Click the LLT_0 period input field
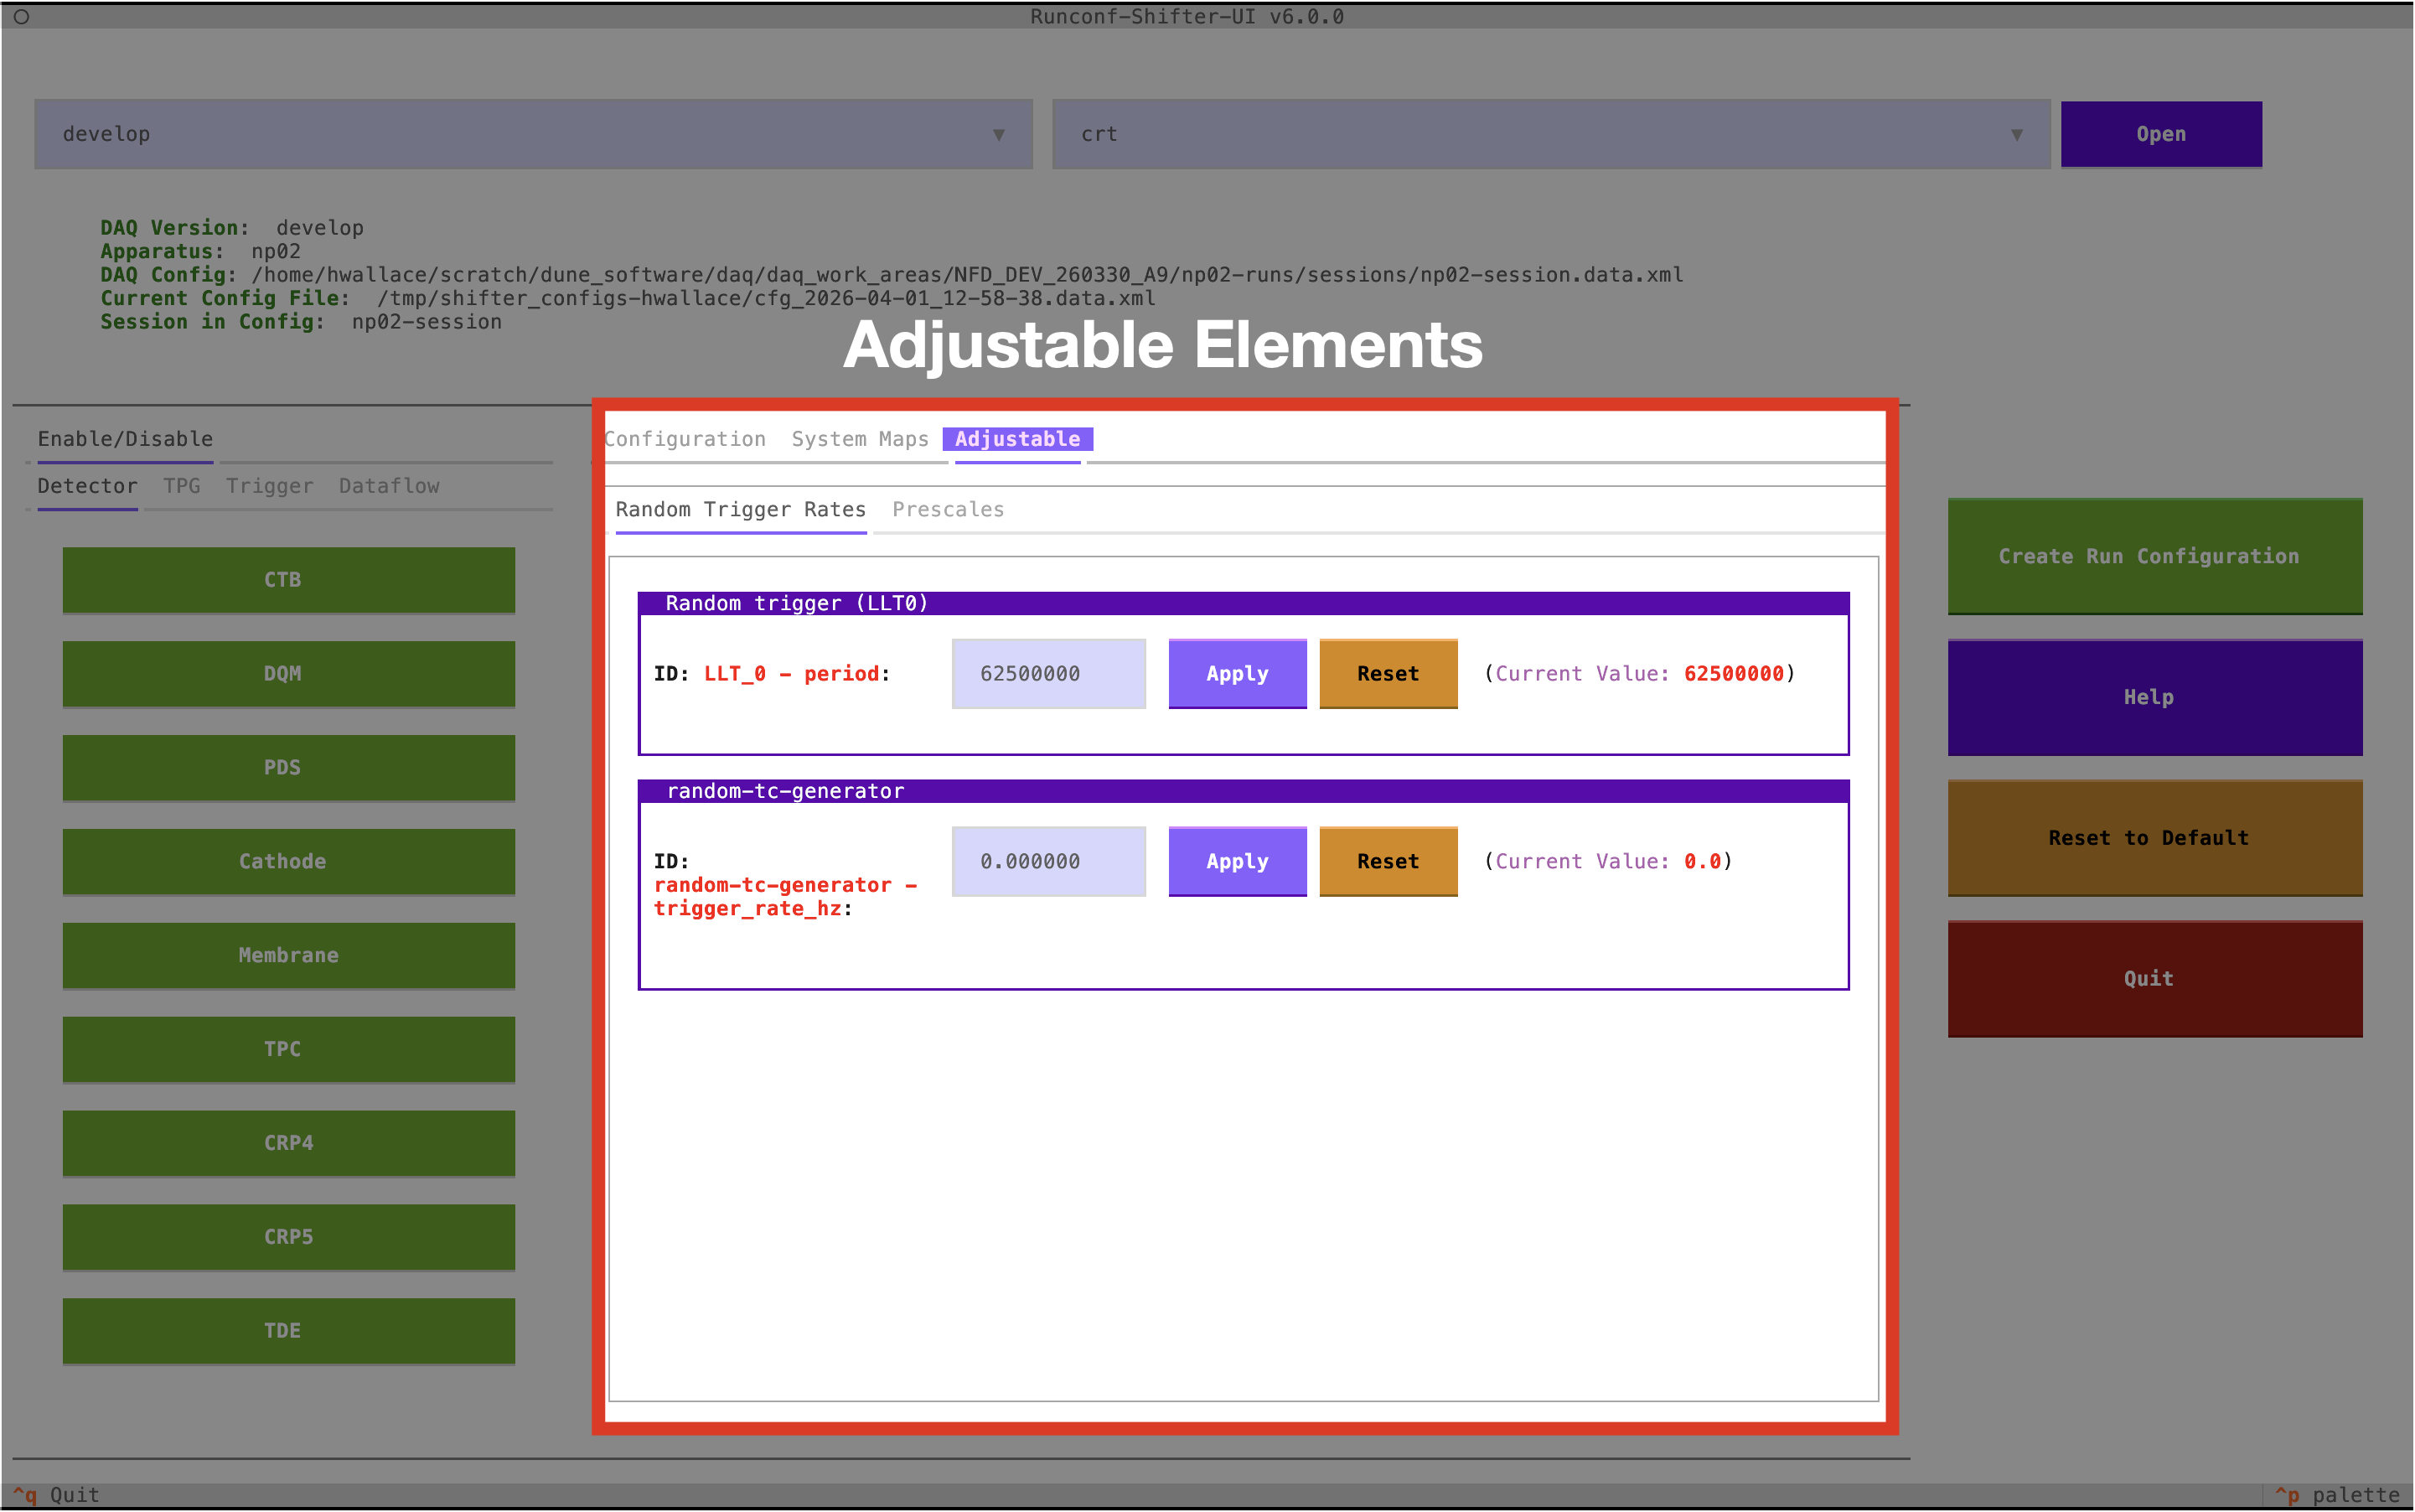The width and height of the screenshot is (2415, 1512). pos(1048,674)
